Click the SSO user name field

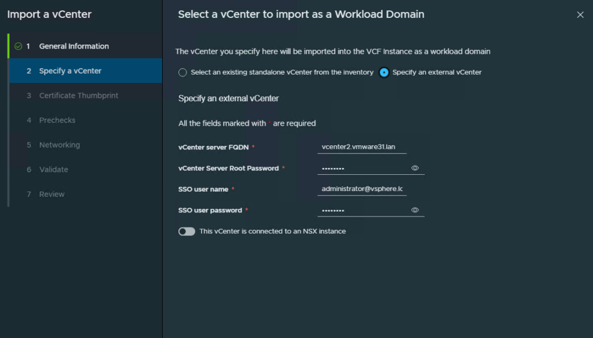coord(361,189)
